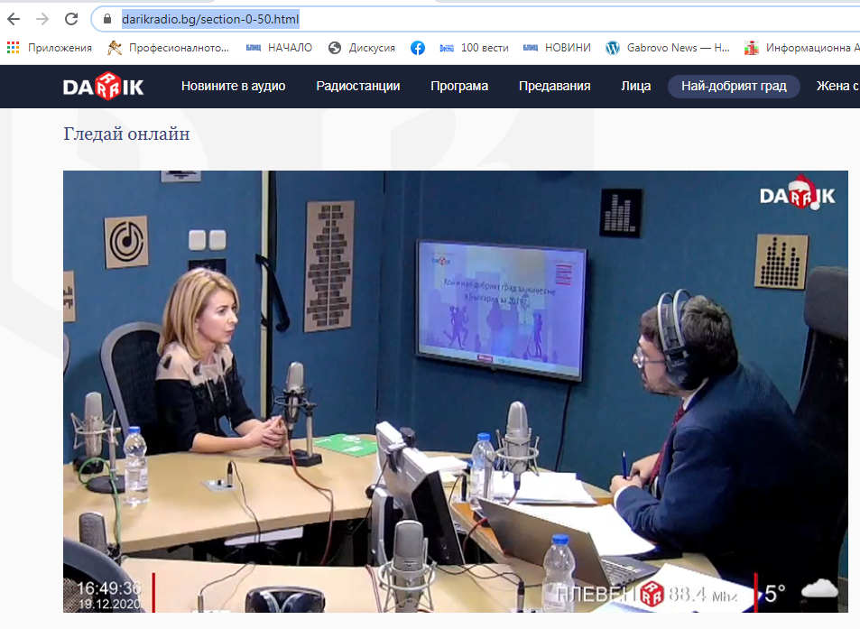Viewport: 860px width, 629px height.
Task: Select Програма in the navigation bar
Action: 459,87
